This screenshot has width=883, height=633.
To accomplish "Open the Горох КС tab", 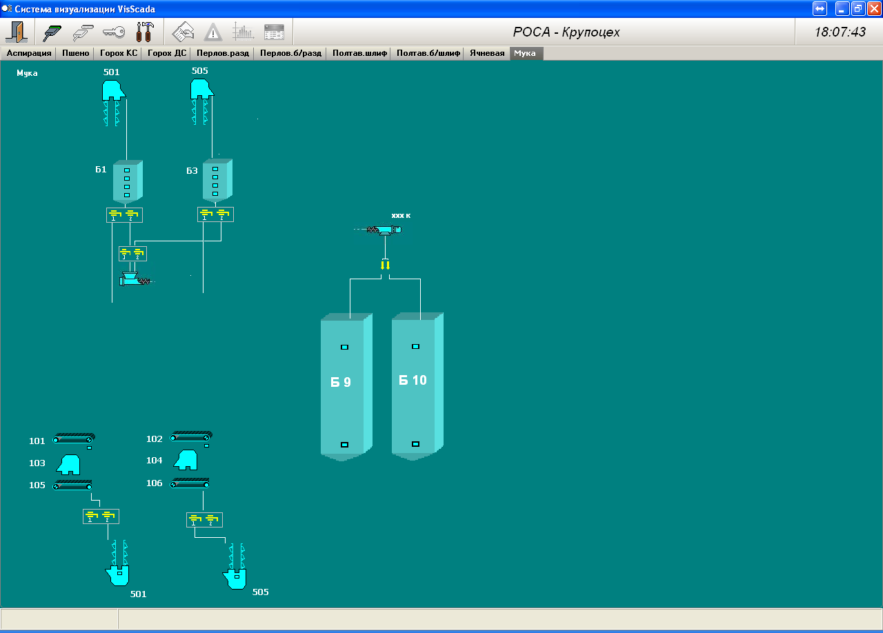I will 119,53.
